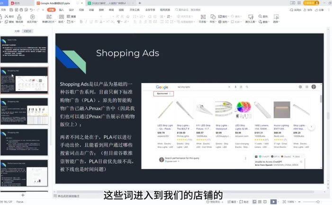Switch to the green spreadsheet document tab
This screenshot has height=205, width=332.
[x=110, y=3]
